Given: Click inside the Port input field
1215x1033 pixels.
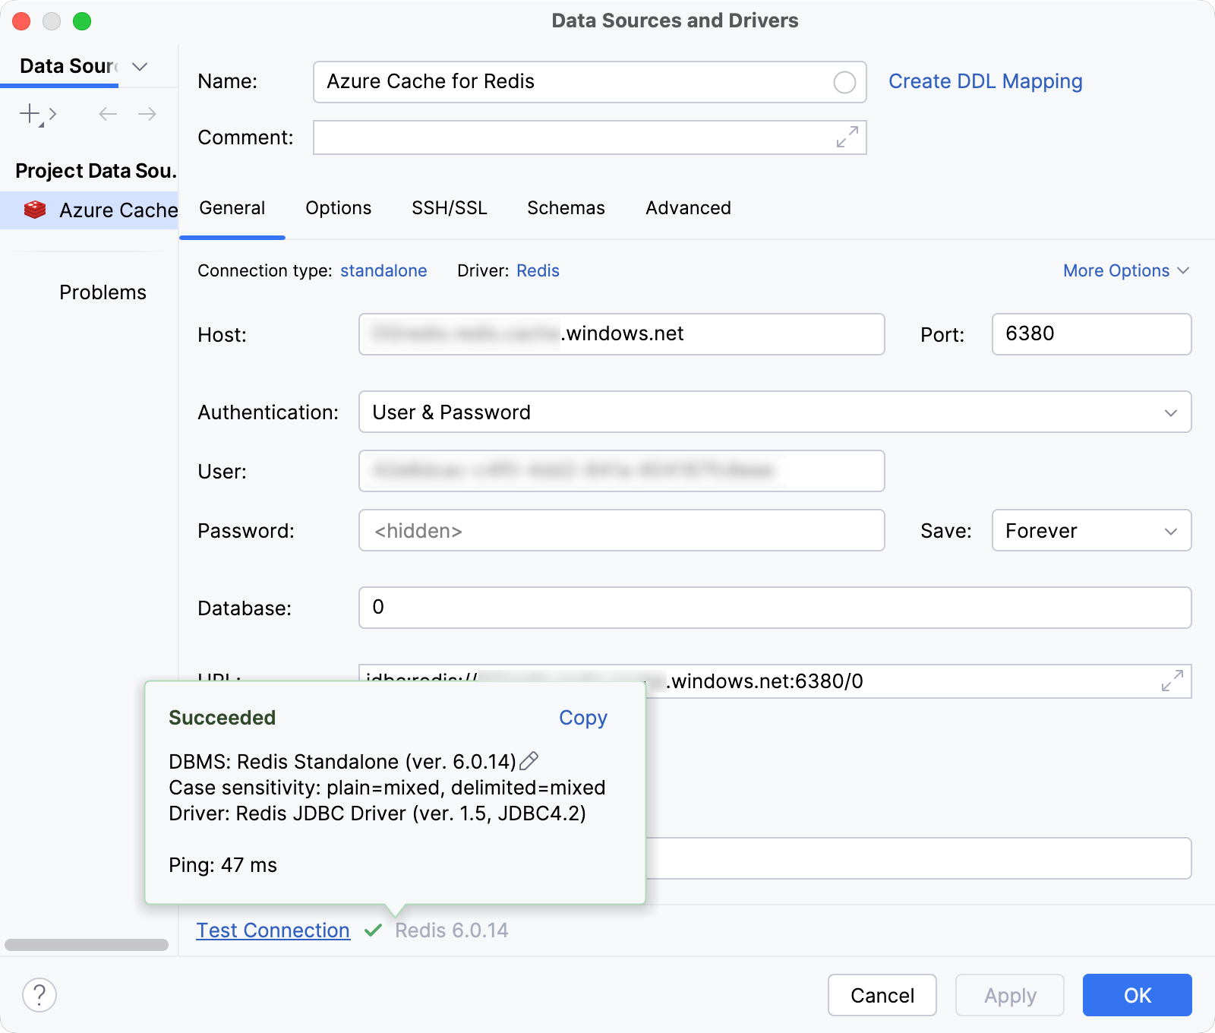Looking at the screenshot, I should tap(1090, 334).
